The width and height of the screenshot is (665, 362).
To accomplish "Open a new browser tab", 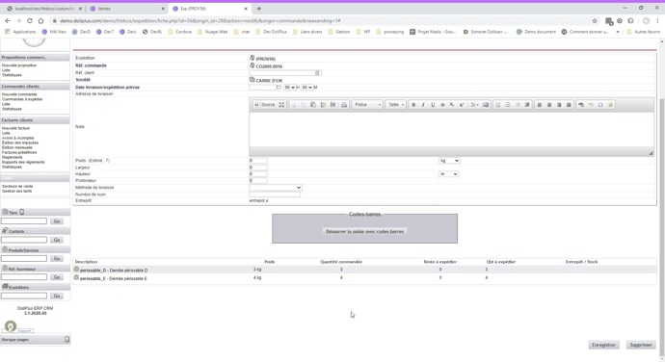I will tap(258, 9).
